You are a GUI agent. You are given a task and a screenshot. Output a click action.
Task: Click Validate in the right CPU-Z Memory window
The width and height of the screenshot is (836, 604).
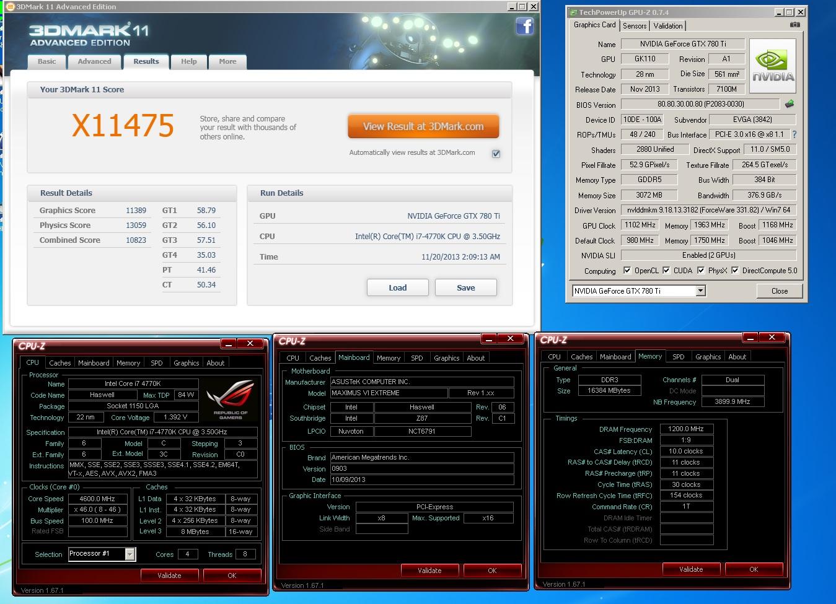[x=691, y=569]
